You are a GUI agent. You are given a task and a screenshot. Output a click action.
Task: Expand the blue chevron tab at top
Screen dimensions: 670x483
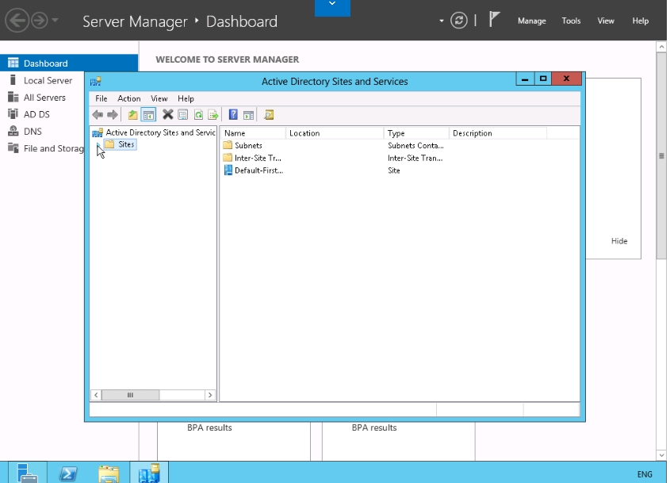332,6
